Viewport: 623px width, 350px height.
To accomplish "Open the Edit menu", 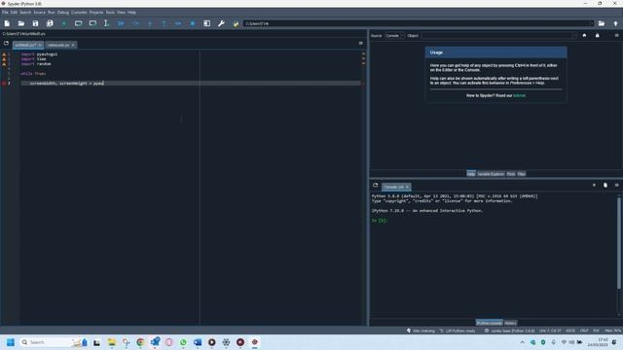I will [x=14, y=13].
